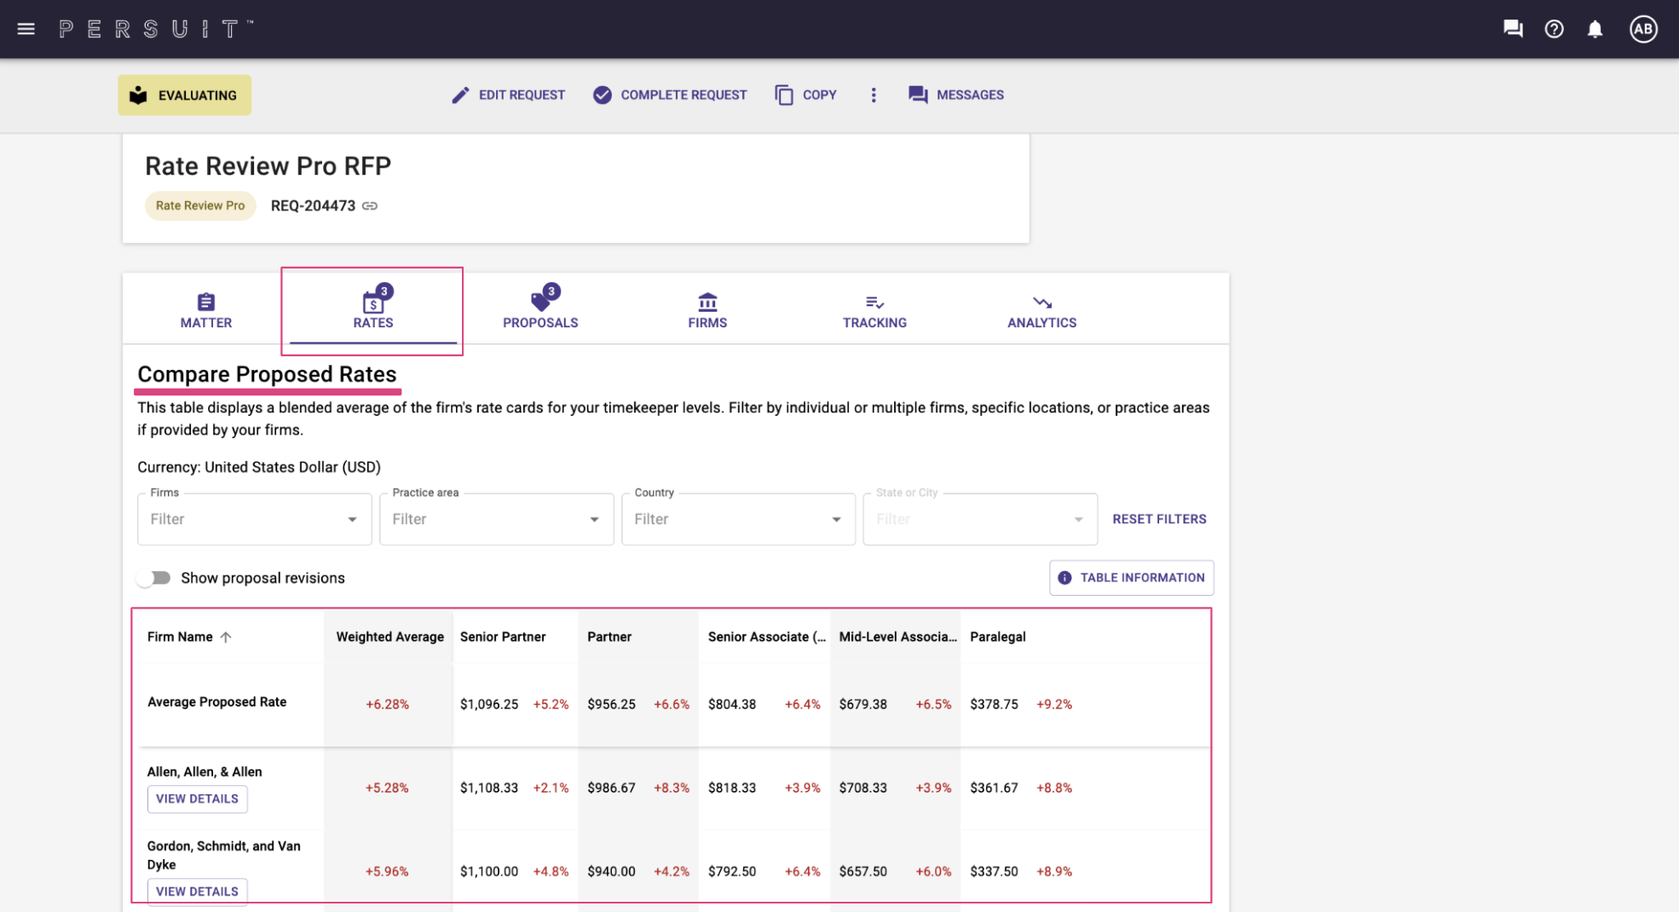
Task: Click Reset Filters
Action: pos(1159,519)
